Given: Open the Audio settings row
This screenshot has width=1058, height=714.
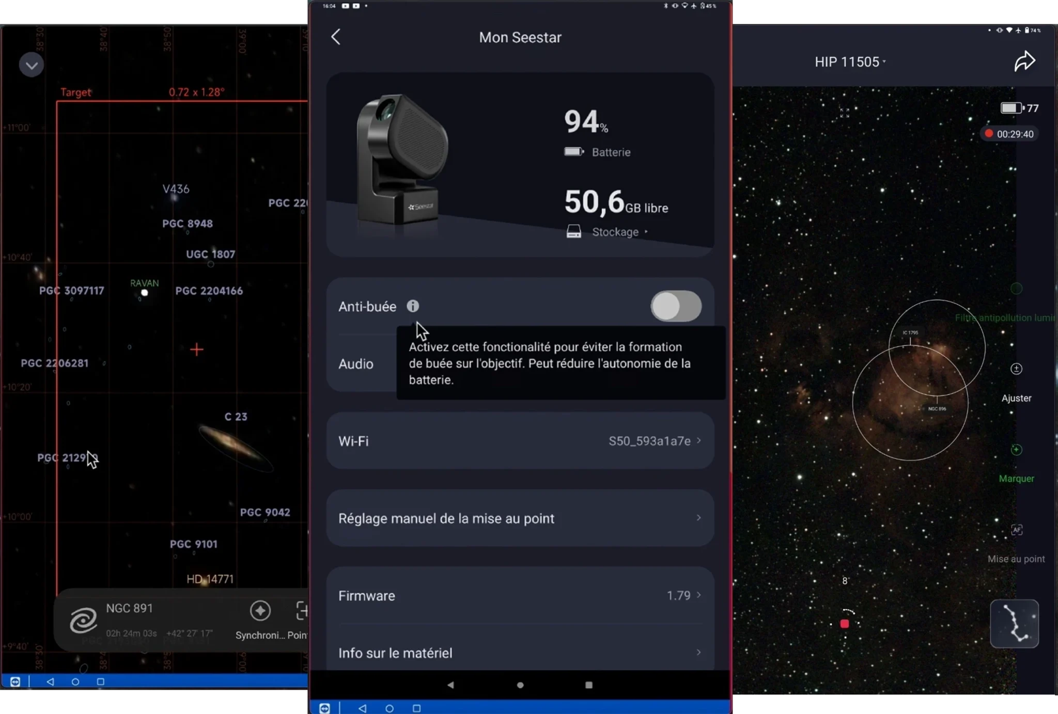Looking at the screenshot, I should pos(356,364).
